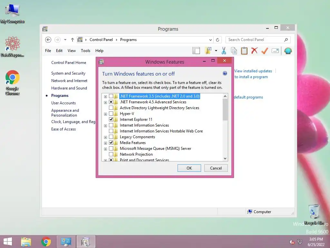Open the Tools menu
This screenshot has width=330, height=248.
click(x=85, y=51)
